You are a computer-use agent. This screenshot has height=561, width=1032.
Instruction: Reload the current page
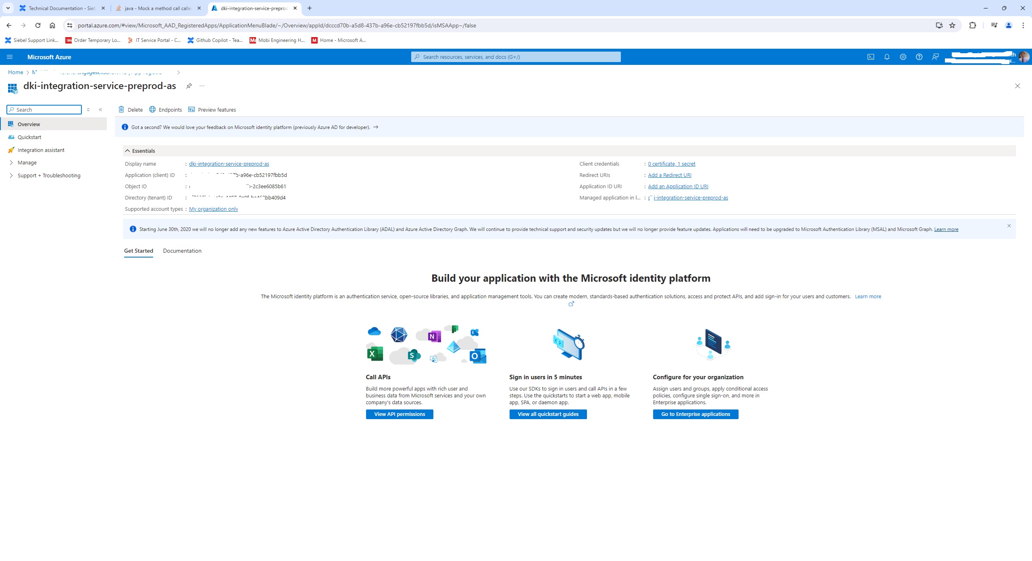[x=38, y=25]
